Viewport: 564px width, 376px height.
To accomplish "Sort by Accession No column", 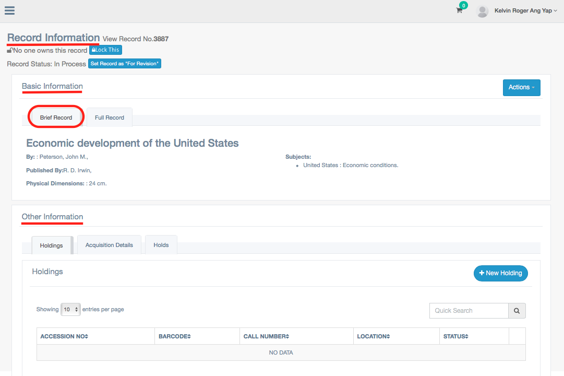I will [x=64, y=336].
